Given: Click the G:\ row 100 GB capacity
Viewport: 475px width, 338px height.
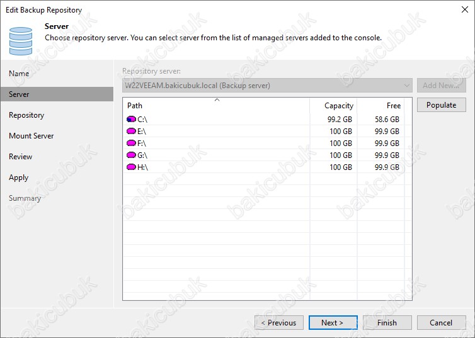Looking at the screenshot, I should click(341, 155).
